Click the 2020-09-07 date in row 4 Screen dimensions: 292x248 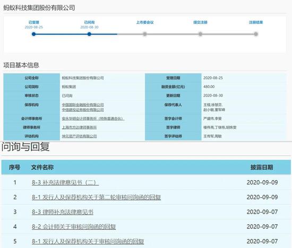[262, 227]
